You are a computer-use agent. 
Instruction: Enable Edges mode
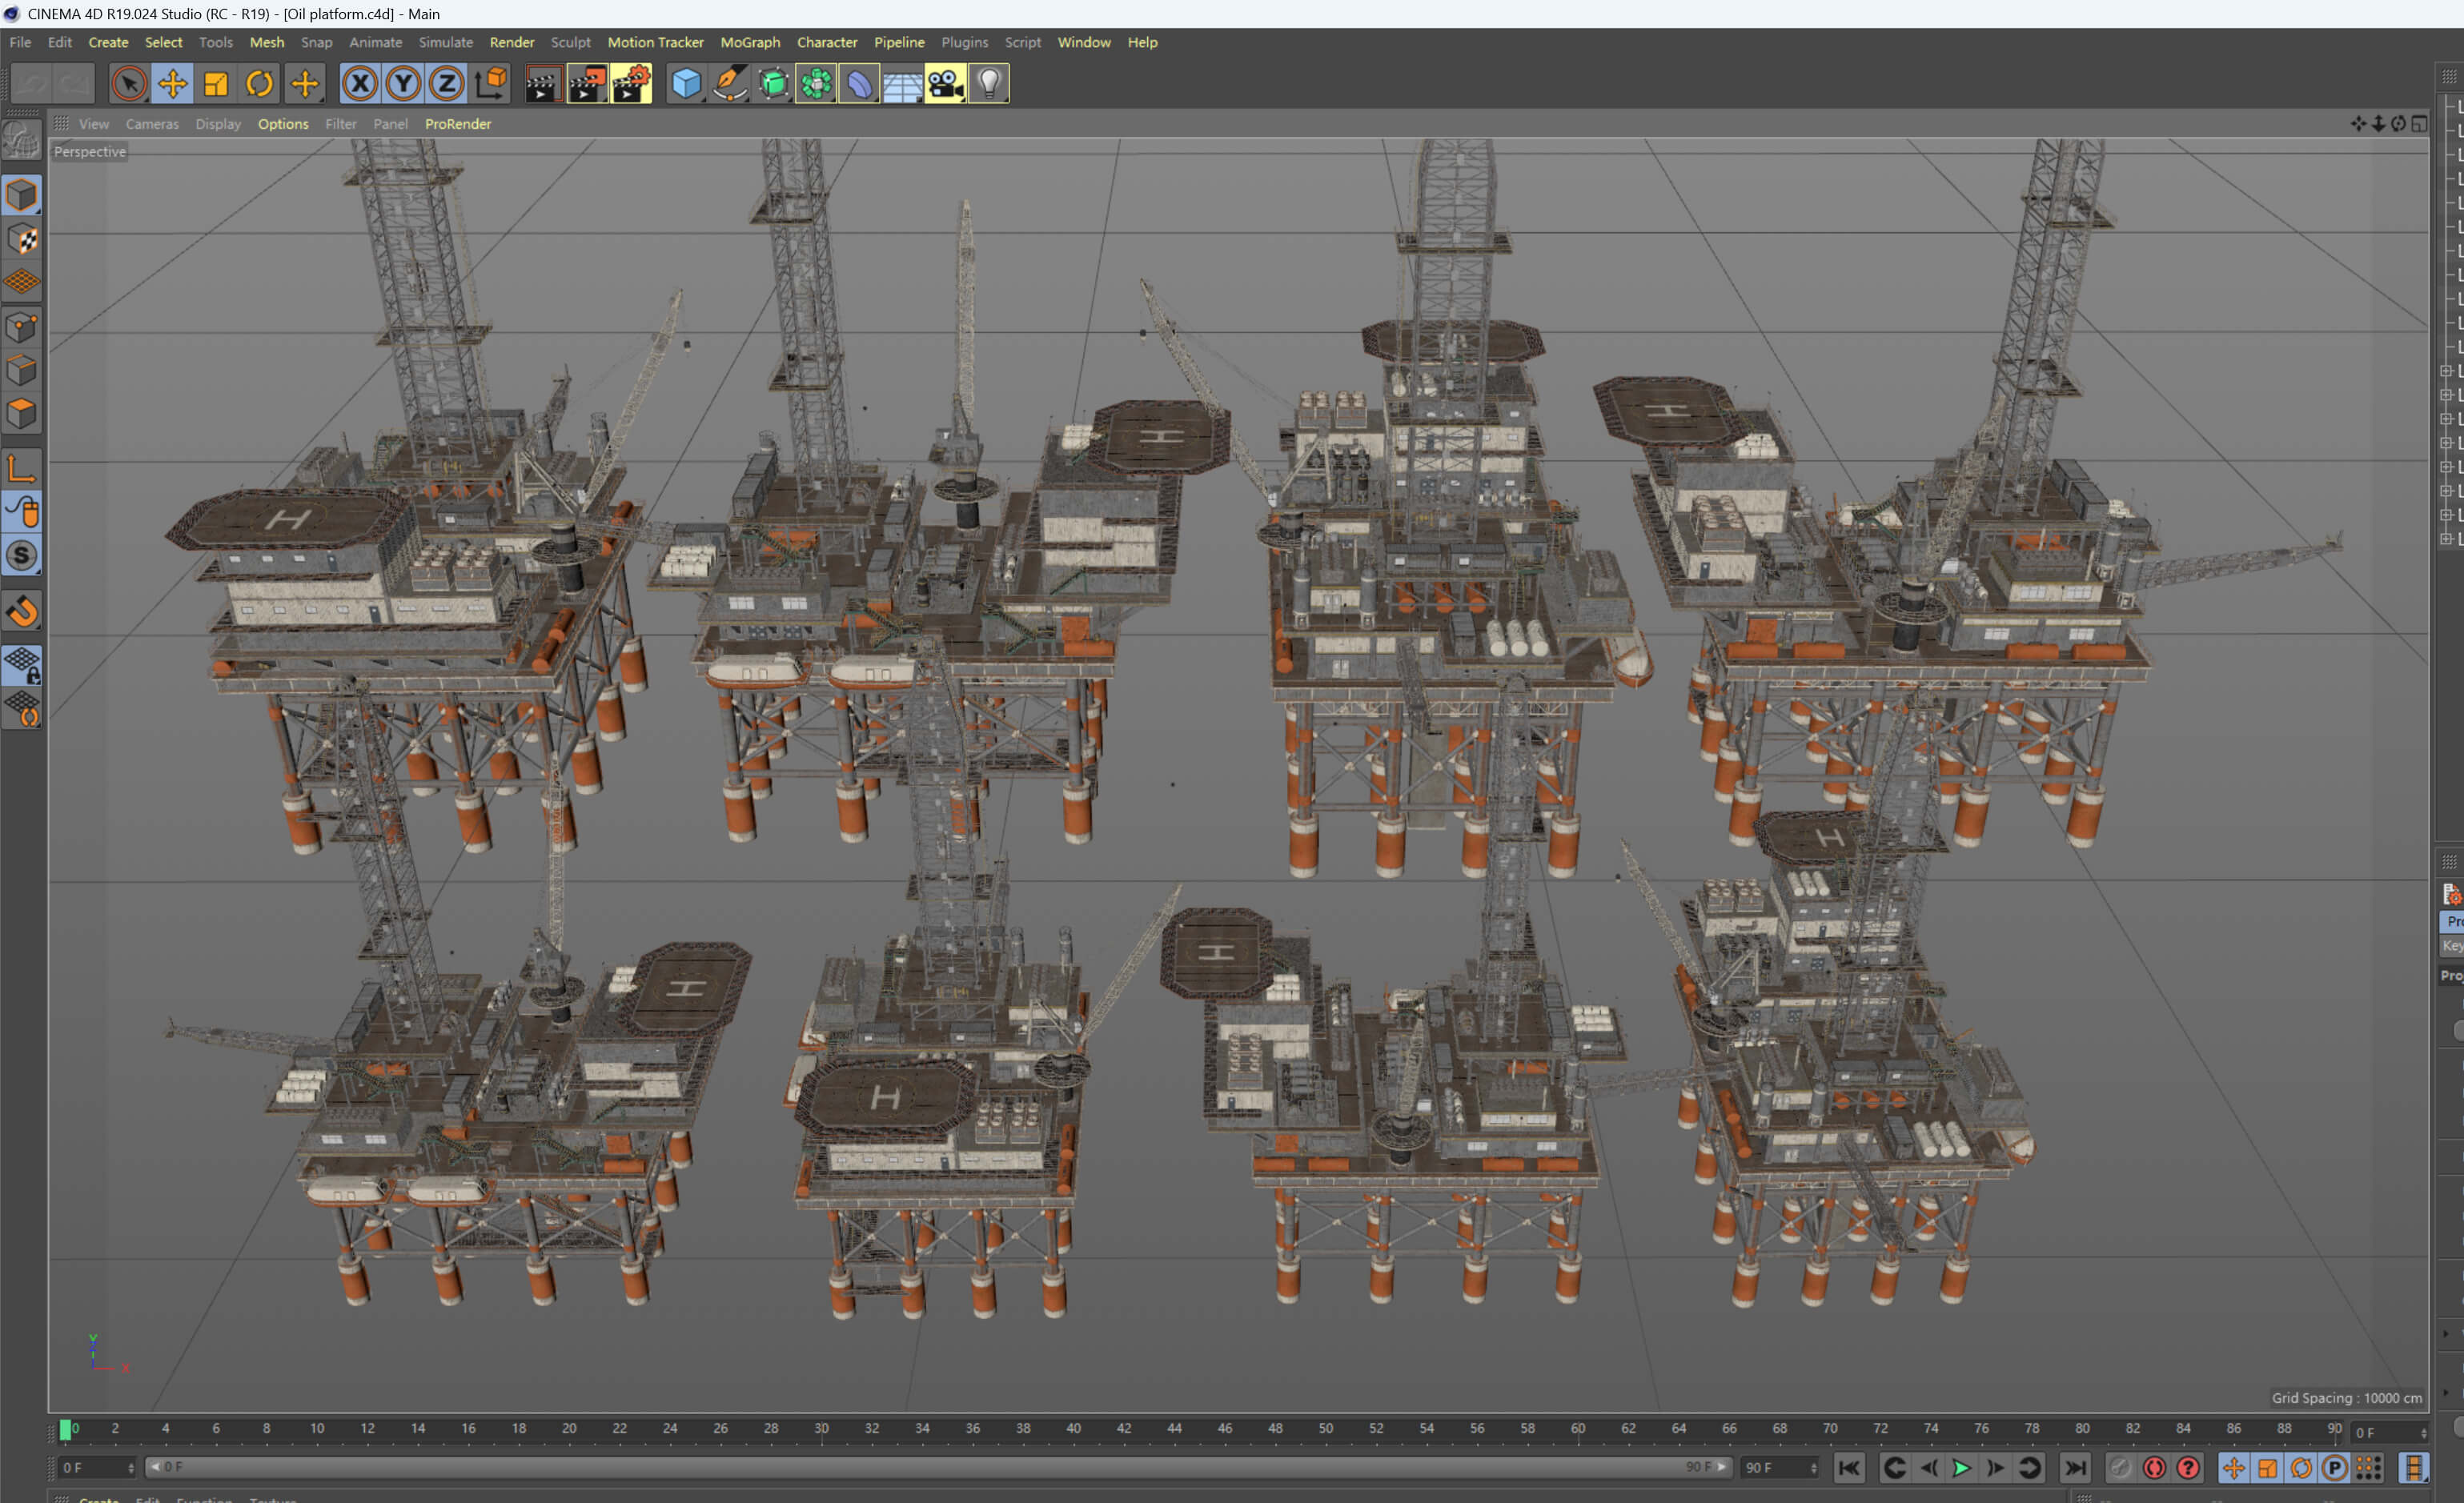coord(22,371)
